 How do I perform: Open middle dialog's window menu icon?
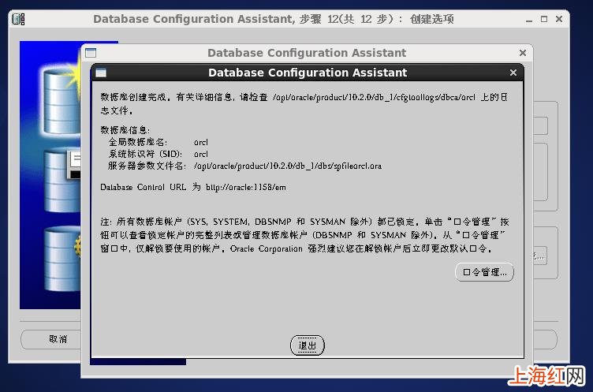click(x=91, y=53)
